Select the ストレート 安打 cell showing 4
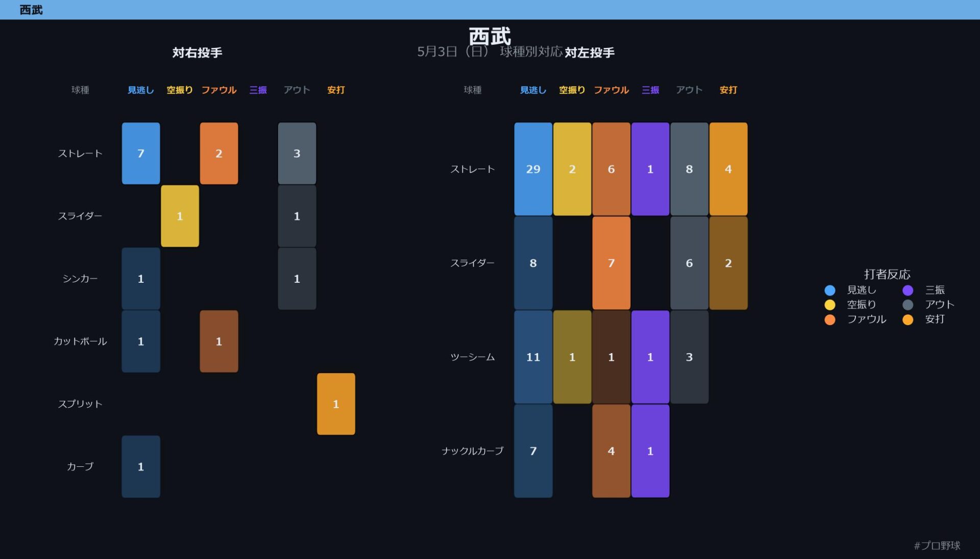The height and width of the screenshot is (559, 980). pyautogui.click(x=728, y=169)
